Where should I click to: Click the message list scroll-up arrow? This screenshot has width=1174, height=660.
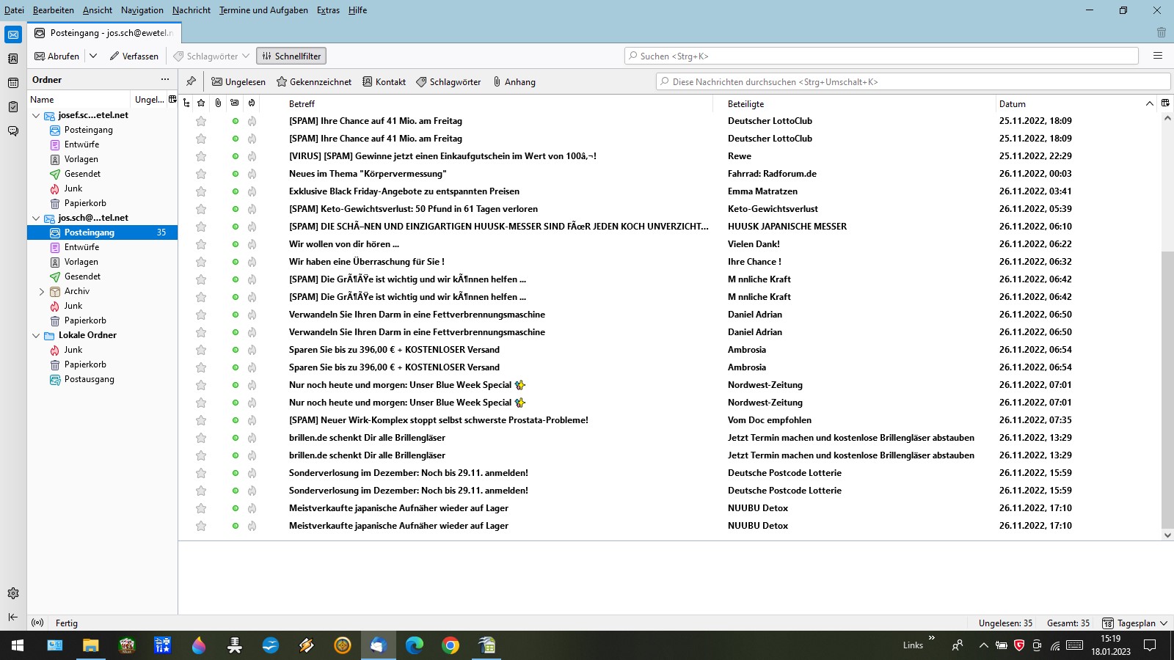(1167, 118)
